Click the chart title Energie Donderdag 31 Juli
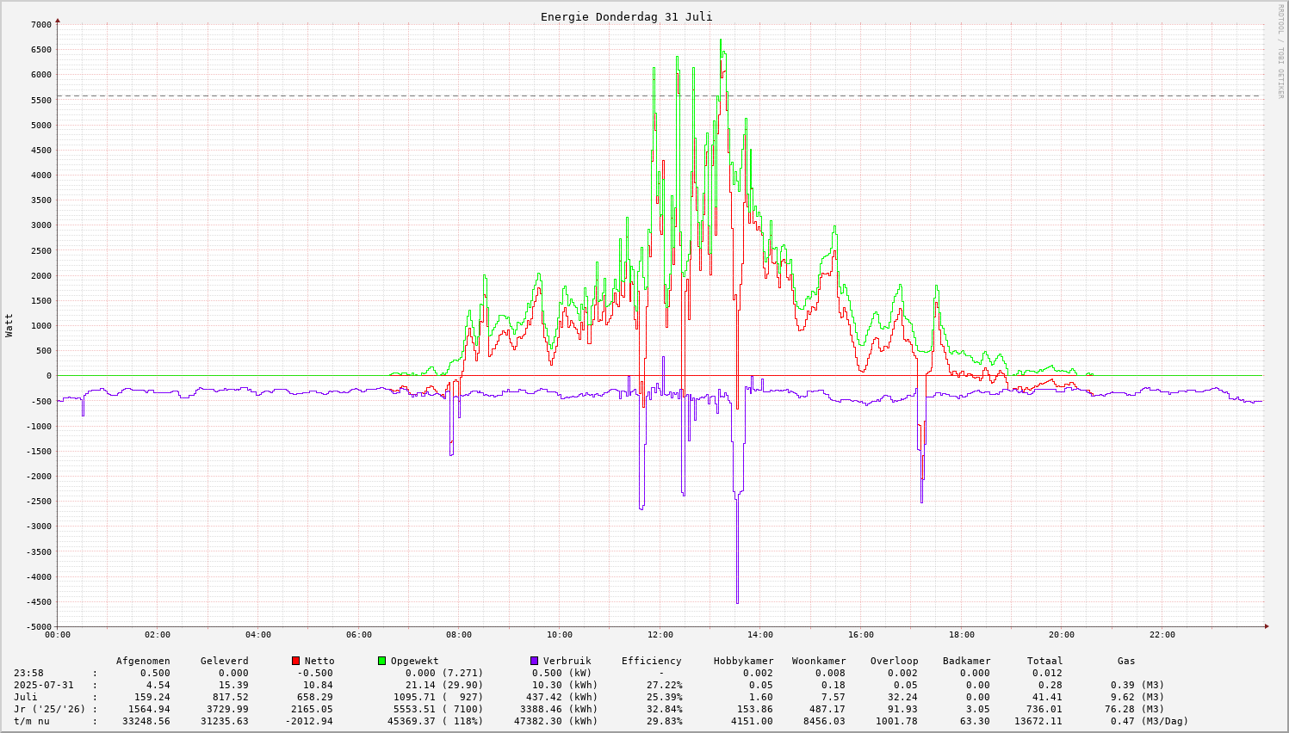 (x=626, y=16)
